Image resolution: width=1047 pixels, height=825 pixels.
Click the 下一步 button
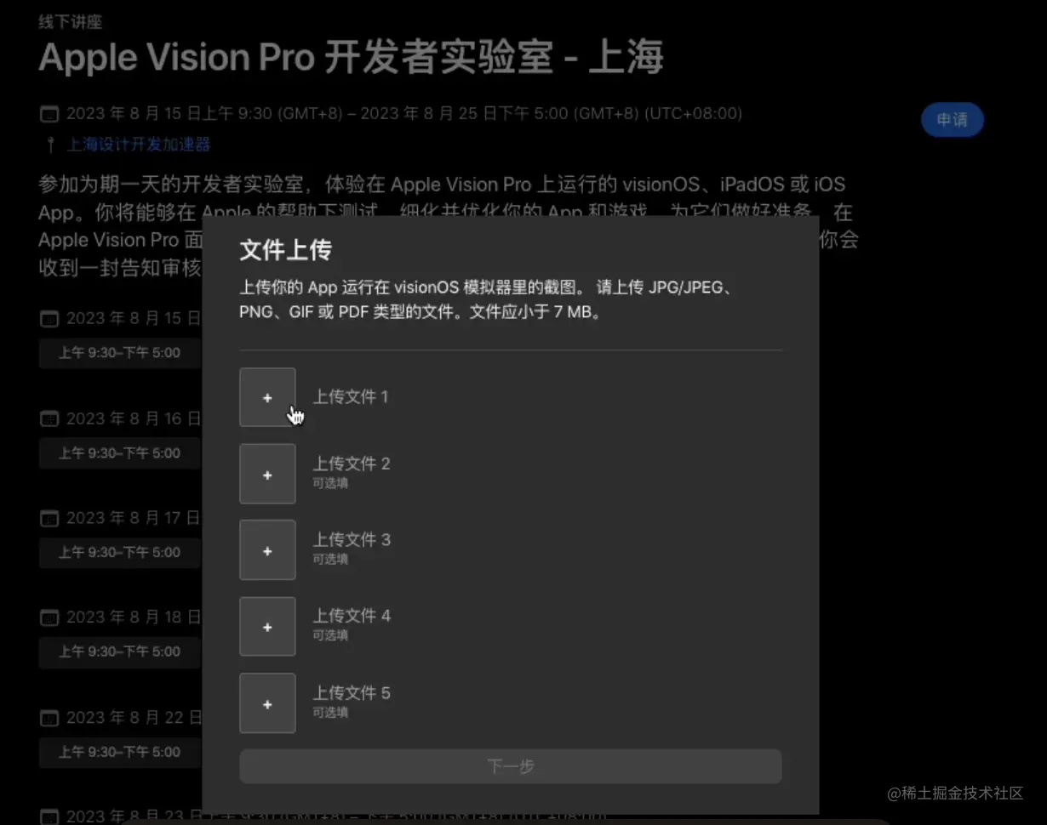pos(511,766)
